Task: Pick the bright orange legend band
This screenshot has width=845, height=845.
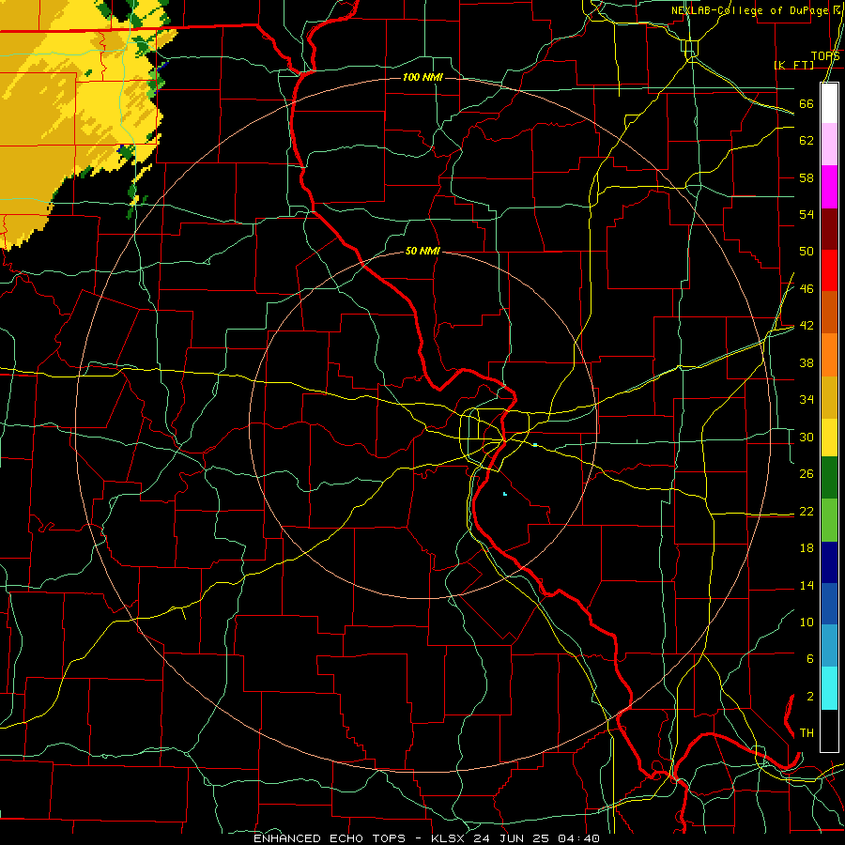Action: [x=829, y=355]
